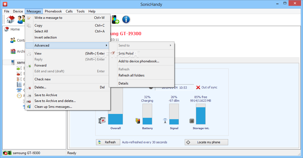This screenshot has width=303, height=158.
Task: Click the Contacts sidebar icon
Action: pyautogui.click(x=13, y=40)
